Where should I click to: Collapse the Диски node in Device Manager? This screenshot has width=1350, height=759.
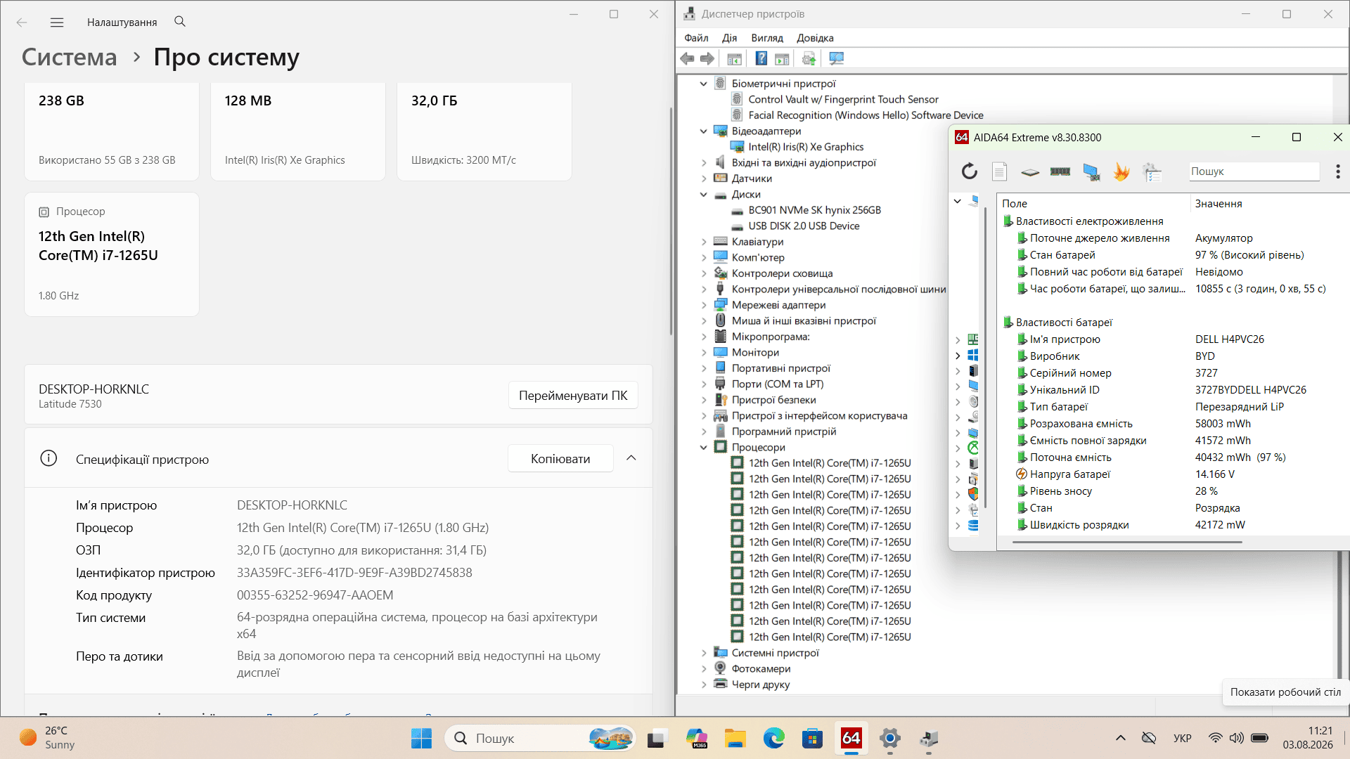pos(704,195)
